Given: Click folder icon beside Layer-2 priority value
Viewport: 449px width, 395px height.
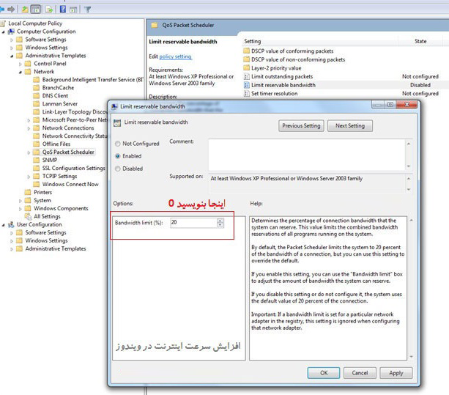Looking at the screenshot, I should pos(246,68).
